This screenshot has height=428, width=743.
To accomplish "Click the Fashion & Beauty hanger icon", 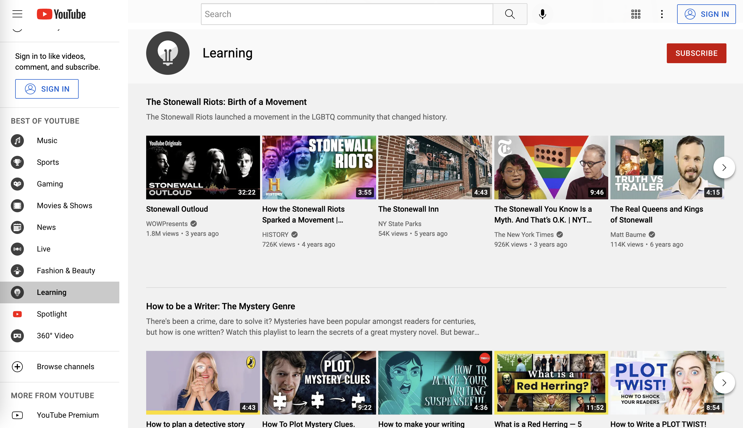I will 17,271.
